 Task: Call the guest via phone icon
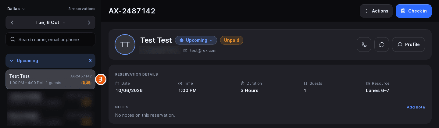click(364, 44)
